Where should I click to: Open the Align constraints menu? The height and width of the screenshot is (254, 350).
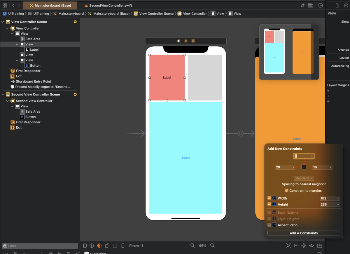coord(296,246)
